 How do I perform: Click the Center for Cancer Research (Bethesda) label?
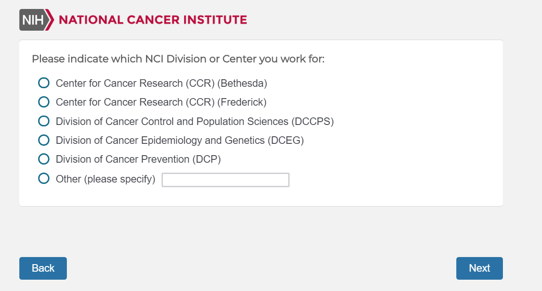point(161,83)
